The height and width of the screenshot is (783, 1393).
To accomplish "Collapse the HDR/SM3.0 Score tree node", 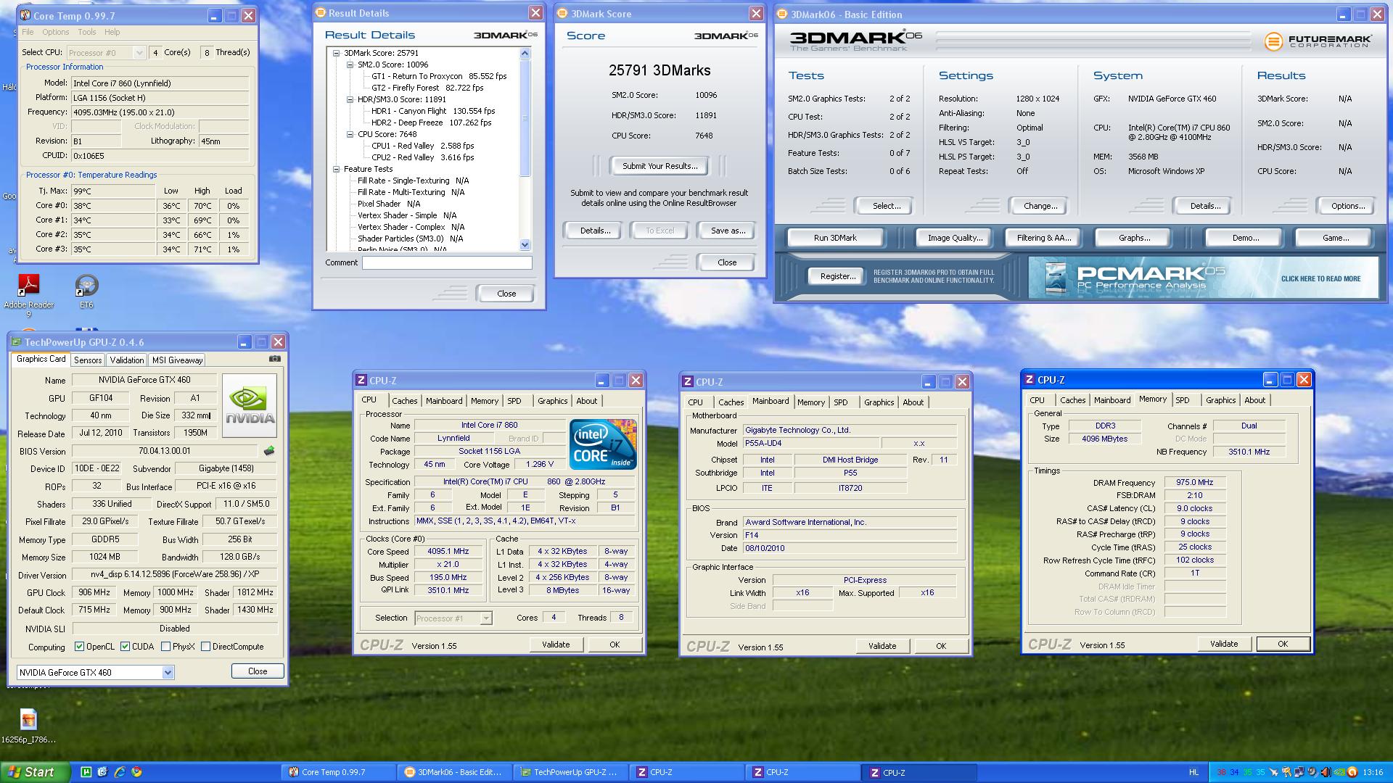I will (350, 99).
